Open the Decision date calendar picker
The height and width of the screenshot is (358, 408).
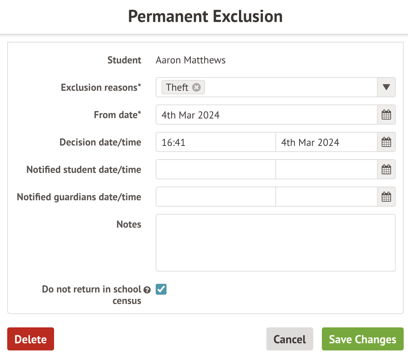(x=386, y=142)
